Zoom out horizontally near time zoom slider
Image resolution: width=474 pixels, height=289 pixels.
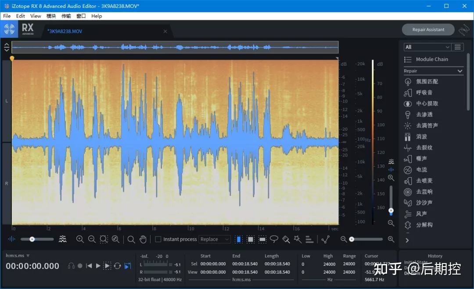pyautogui.click(x=343, y=239)
